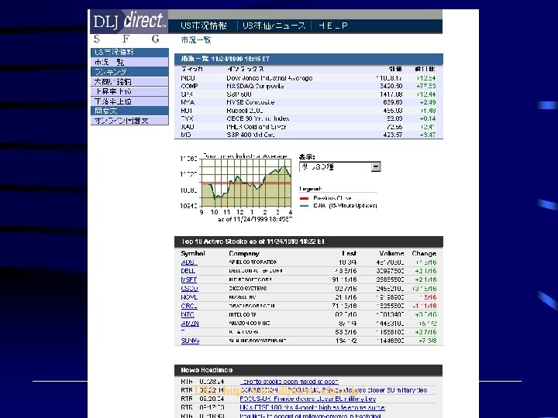Image resolution: width=558 pixels, height=418 pixels.
Task: Open the INTC stock symbol link
Action: tap(188, 314)
